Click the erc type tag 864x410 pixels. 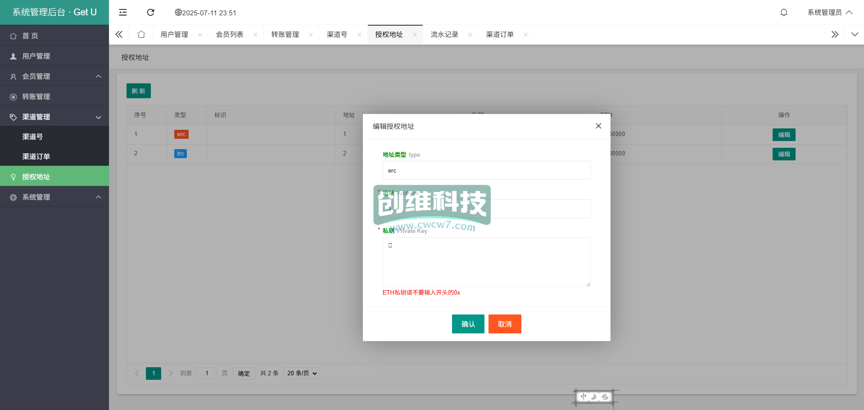[181, 134]
